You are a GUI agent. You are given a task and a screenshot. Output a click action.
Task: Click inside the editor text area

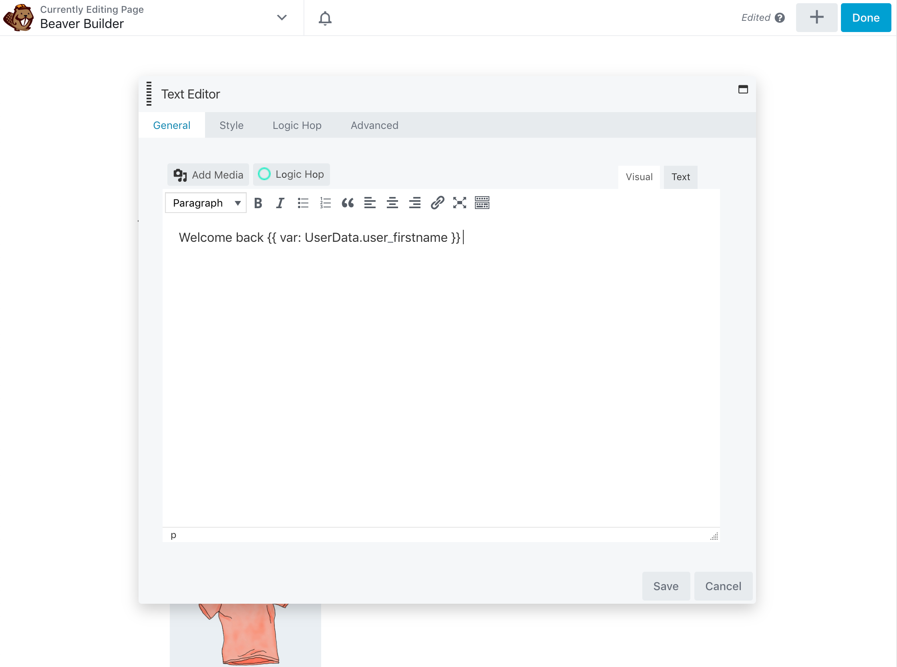point(441,372)
